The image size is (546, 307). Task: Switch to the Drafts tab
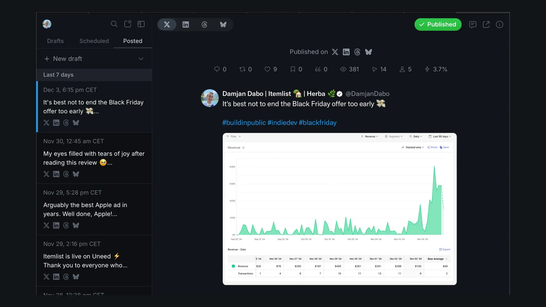tap(55, 41)
